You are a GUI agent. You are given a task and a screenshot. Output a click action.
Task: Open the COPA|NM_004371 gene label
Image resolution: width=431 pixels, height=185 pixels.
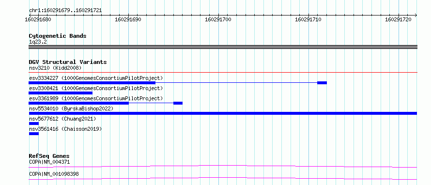(49, 162)
